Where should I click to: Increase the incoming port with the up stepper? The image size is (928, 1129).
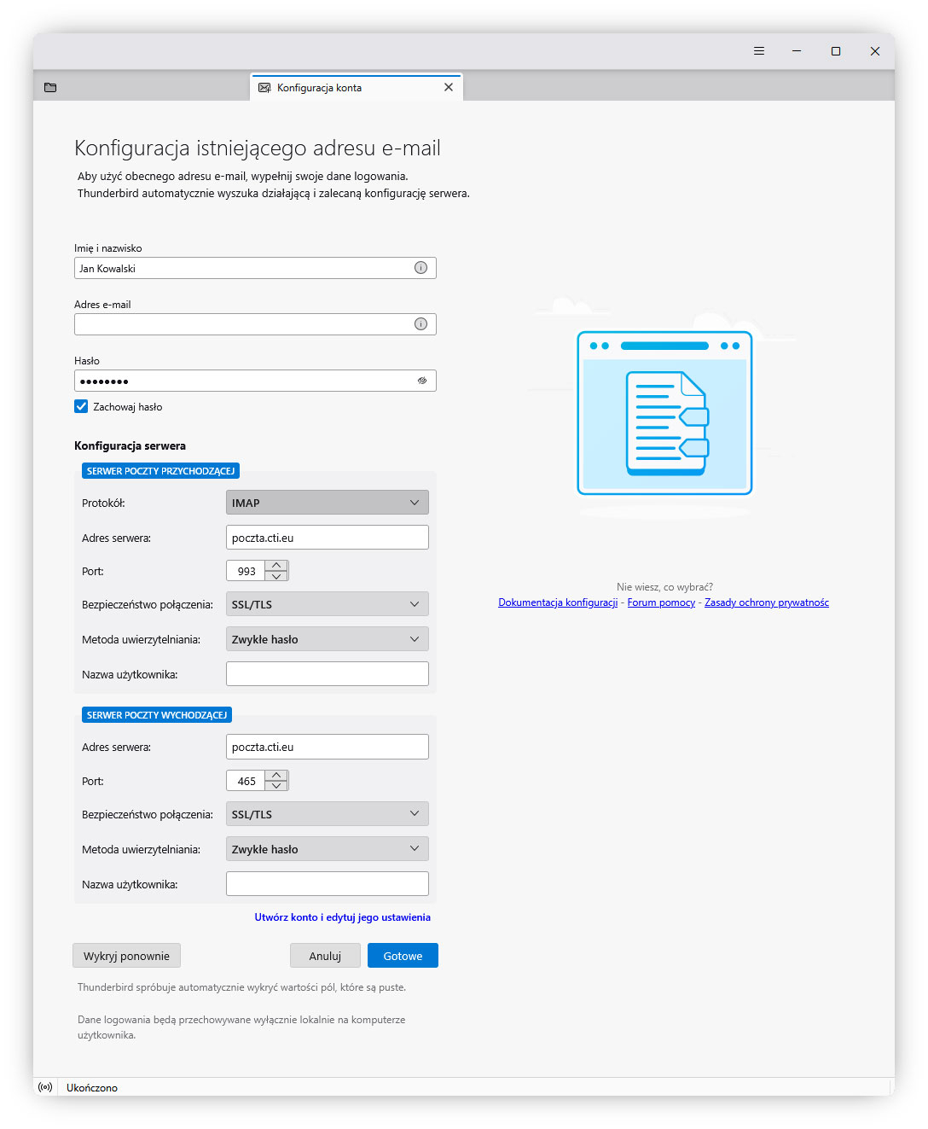point(278,565)
